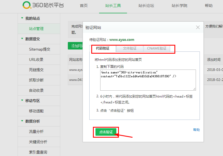223x156 pixels.
Task: Open the 站长工具 navigation item
Action: pos(113,6)
